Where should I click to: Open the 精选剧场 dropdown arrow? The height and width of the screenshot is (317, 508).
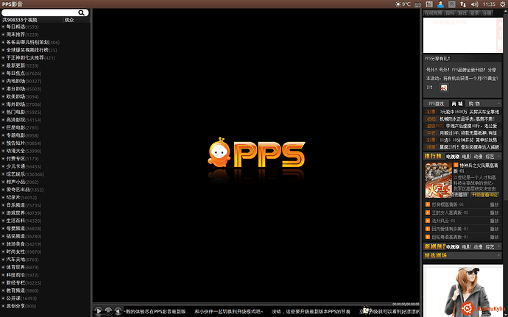click(498, 255)
